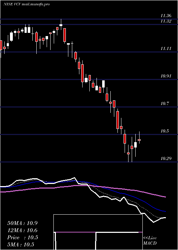Select the 10.7 price level label
The image size is (178, 250).
click(164, 104)
